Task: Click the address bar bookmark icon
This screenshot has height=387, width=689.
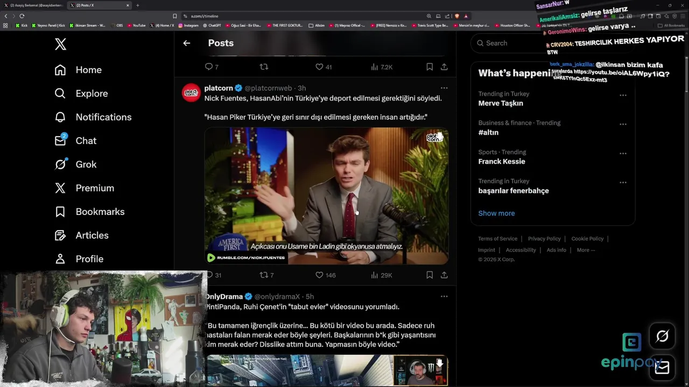Action: [174, 16]
